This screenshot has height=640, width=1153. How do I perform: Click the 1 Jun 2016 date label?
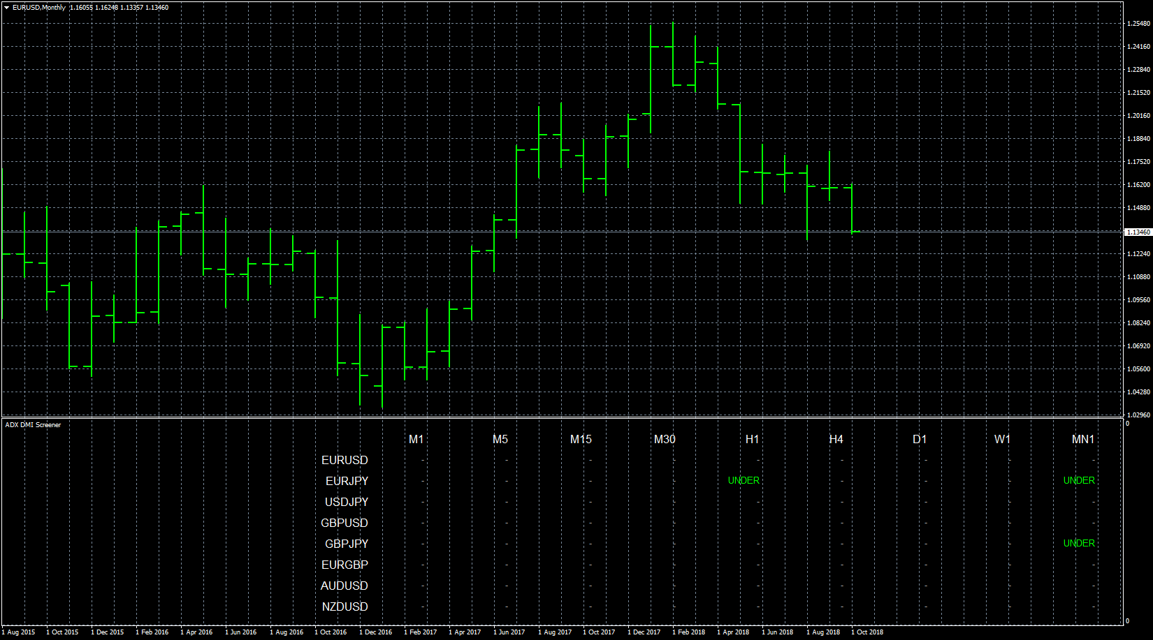[x=241, y=632]
